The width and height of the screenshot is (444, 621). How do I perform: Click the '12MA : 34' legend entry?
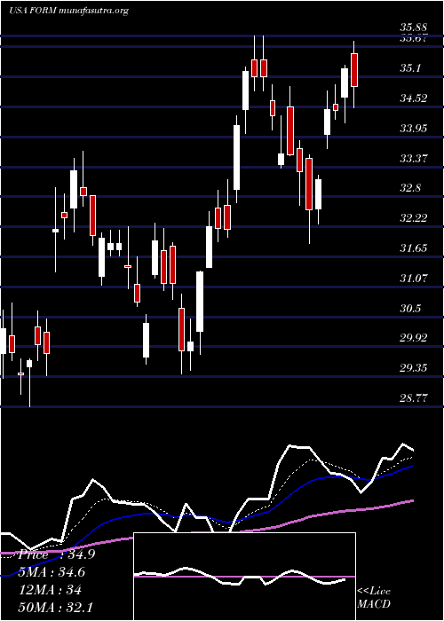coord(50,590)
